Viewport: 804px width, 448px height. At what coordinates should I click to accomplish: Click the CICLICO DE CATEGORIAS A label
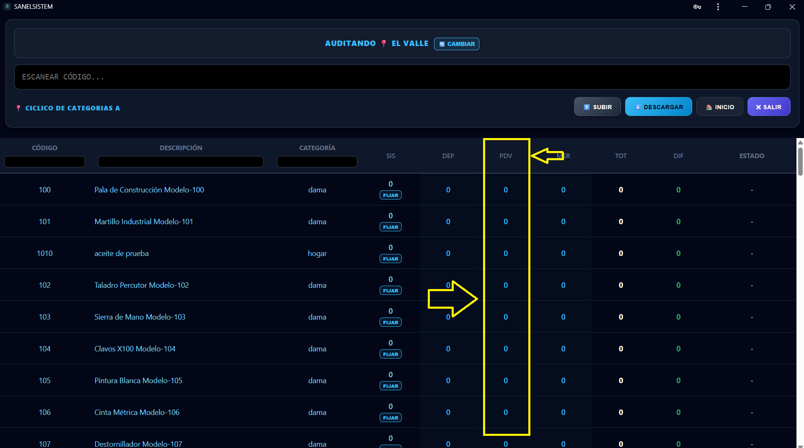pos(72,108)
